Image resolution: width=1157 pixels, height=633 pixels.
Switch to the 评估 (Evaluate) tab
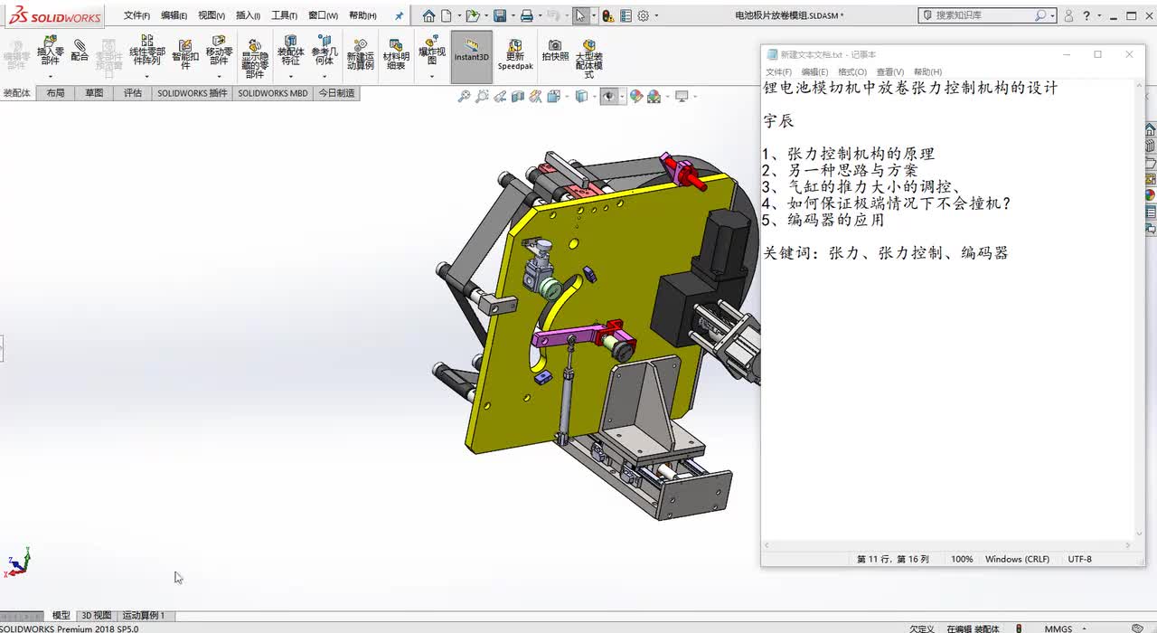[x=133, y=93]
